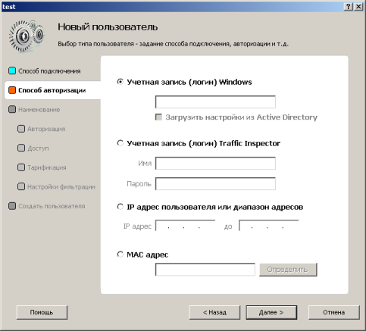Enable Загрузить настройки из Active Directory checkbox
Screen dimensions: 366x331
coord(158,117)
